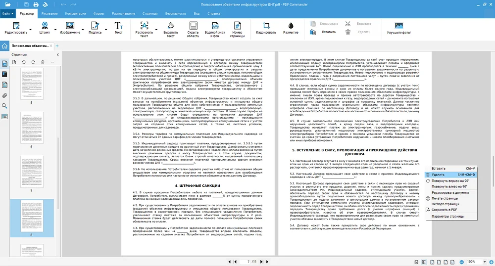Select the Crop (Кадрировать) tool
The image size is (495, 266).
pyautogui.click(x=266, y=28)
